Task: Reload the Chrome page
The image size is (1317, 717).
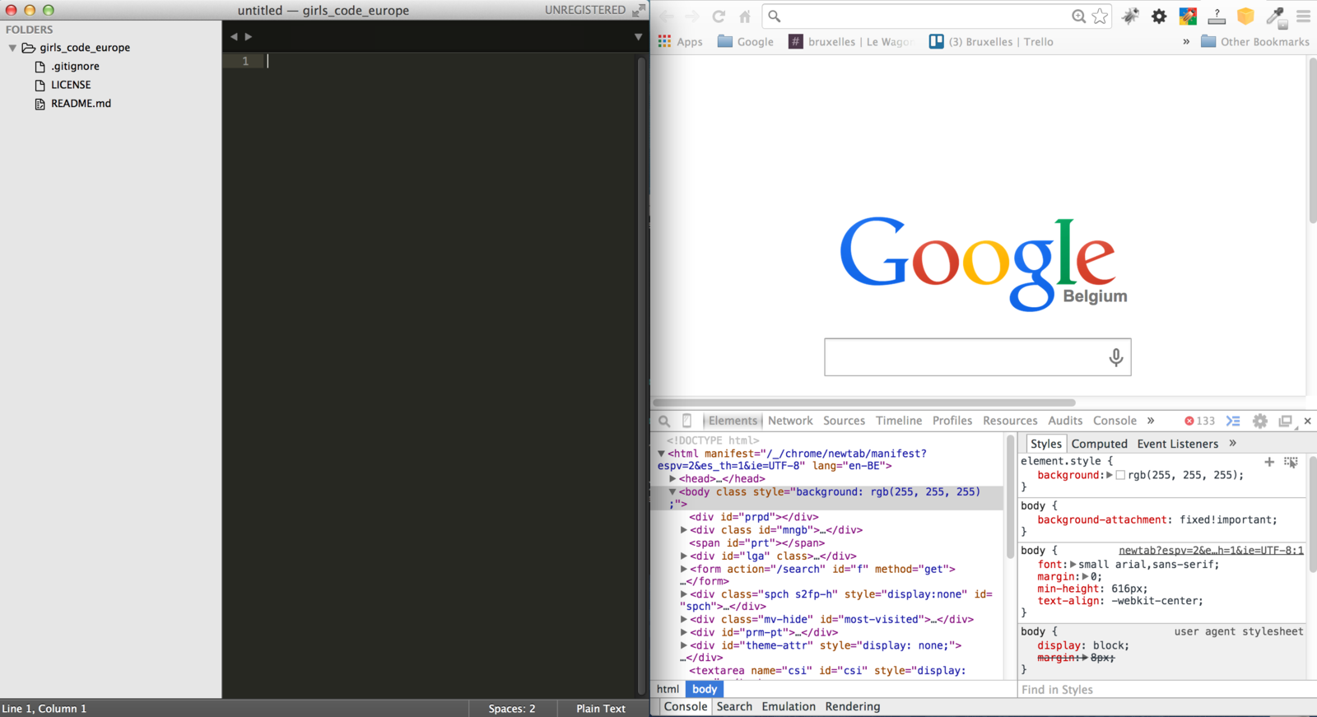Action: click(x=719, y=16)
